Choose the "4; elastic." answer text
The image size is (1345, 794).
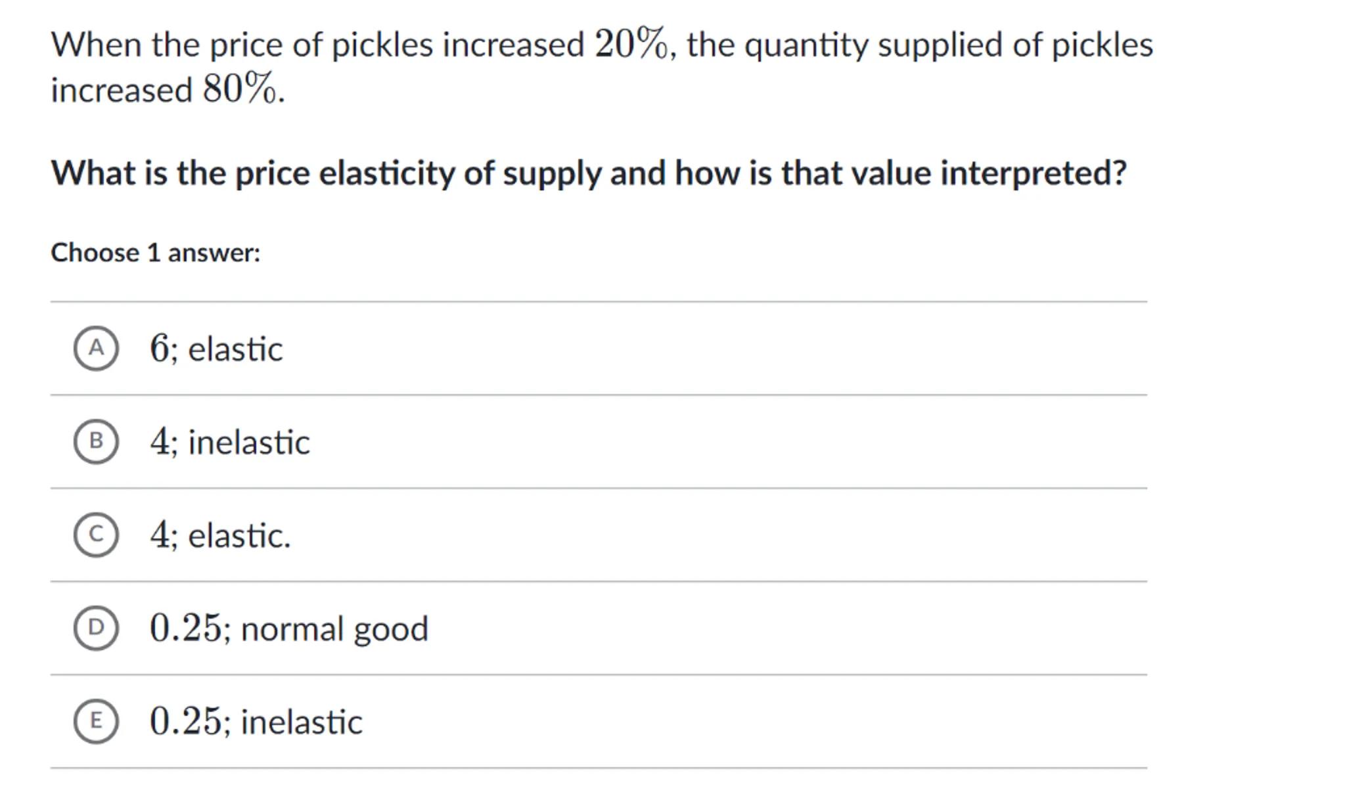(221, 535)
